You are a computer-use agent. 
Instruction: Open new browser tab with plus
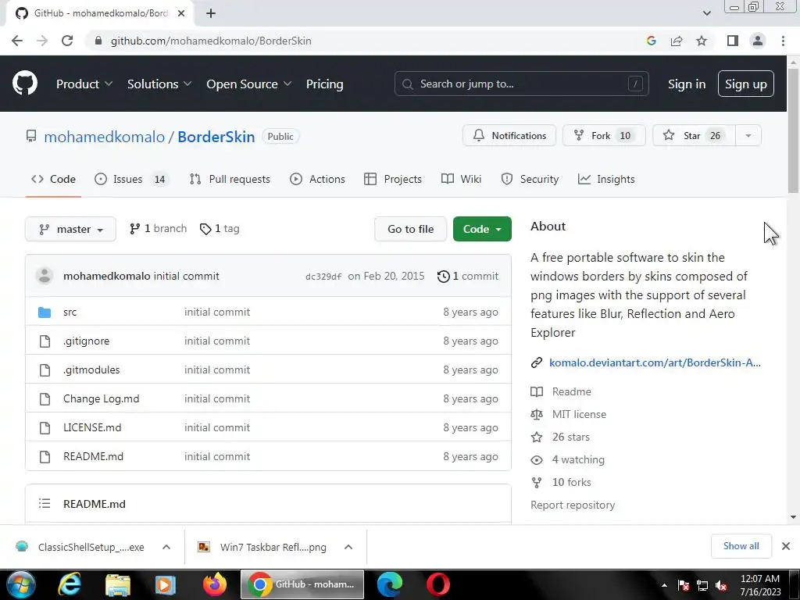(x=211, y=13)
